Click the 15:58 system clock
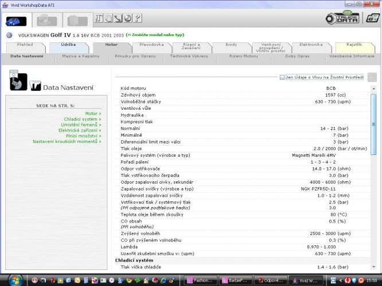This screenshot has width=382, height=286. [x=372, y=280]
